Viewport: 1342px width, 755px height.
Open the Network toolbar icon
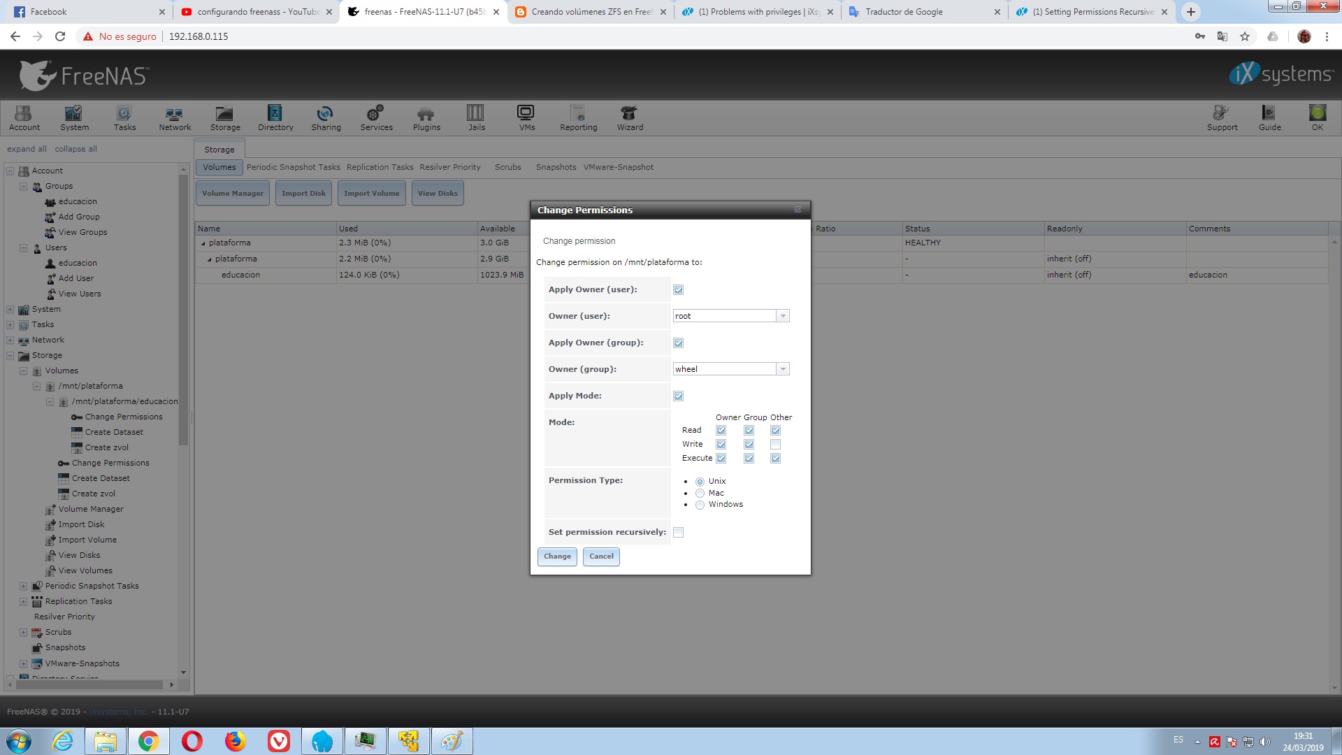[x=175, y=117]
